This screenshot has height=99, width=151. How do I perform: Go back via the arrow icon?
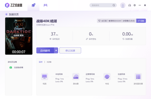tap(6, 14)
